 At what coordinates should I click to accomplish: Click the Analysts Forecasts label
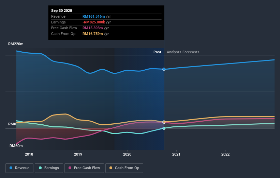183,52
